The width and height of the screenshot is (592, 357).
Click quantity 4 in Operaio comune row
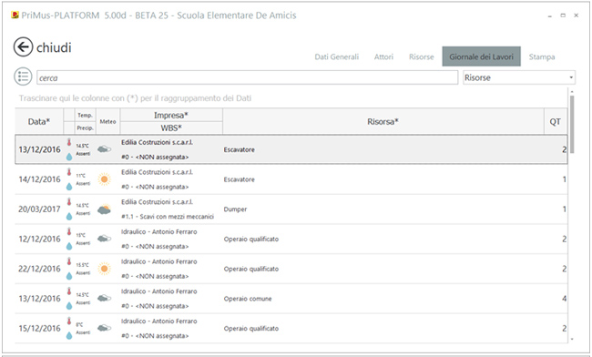pyautogui.click(x=564, y=299)
